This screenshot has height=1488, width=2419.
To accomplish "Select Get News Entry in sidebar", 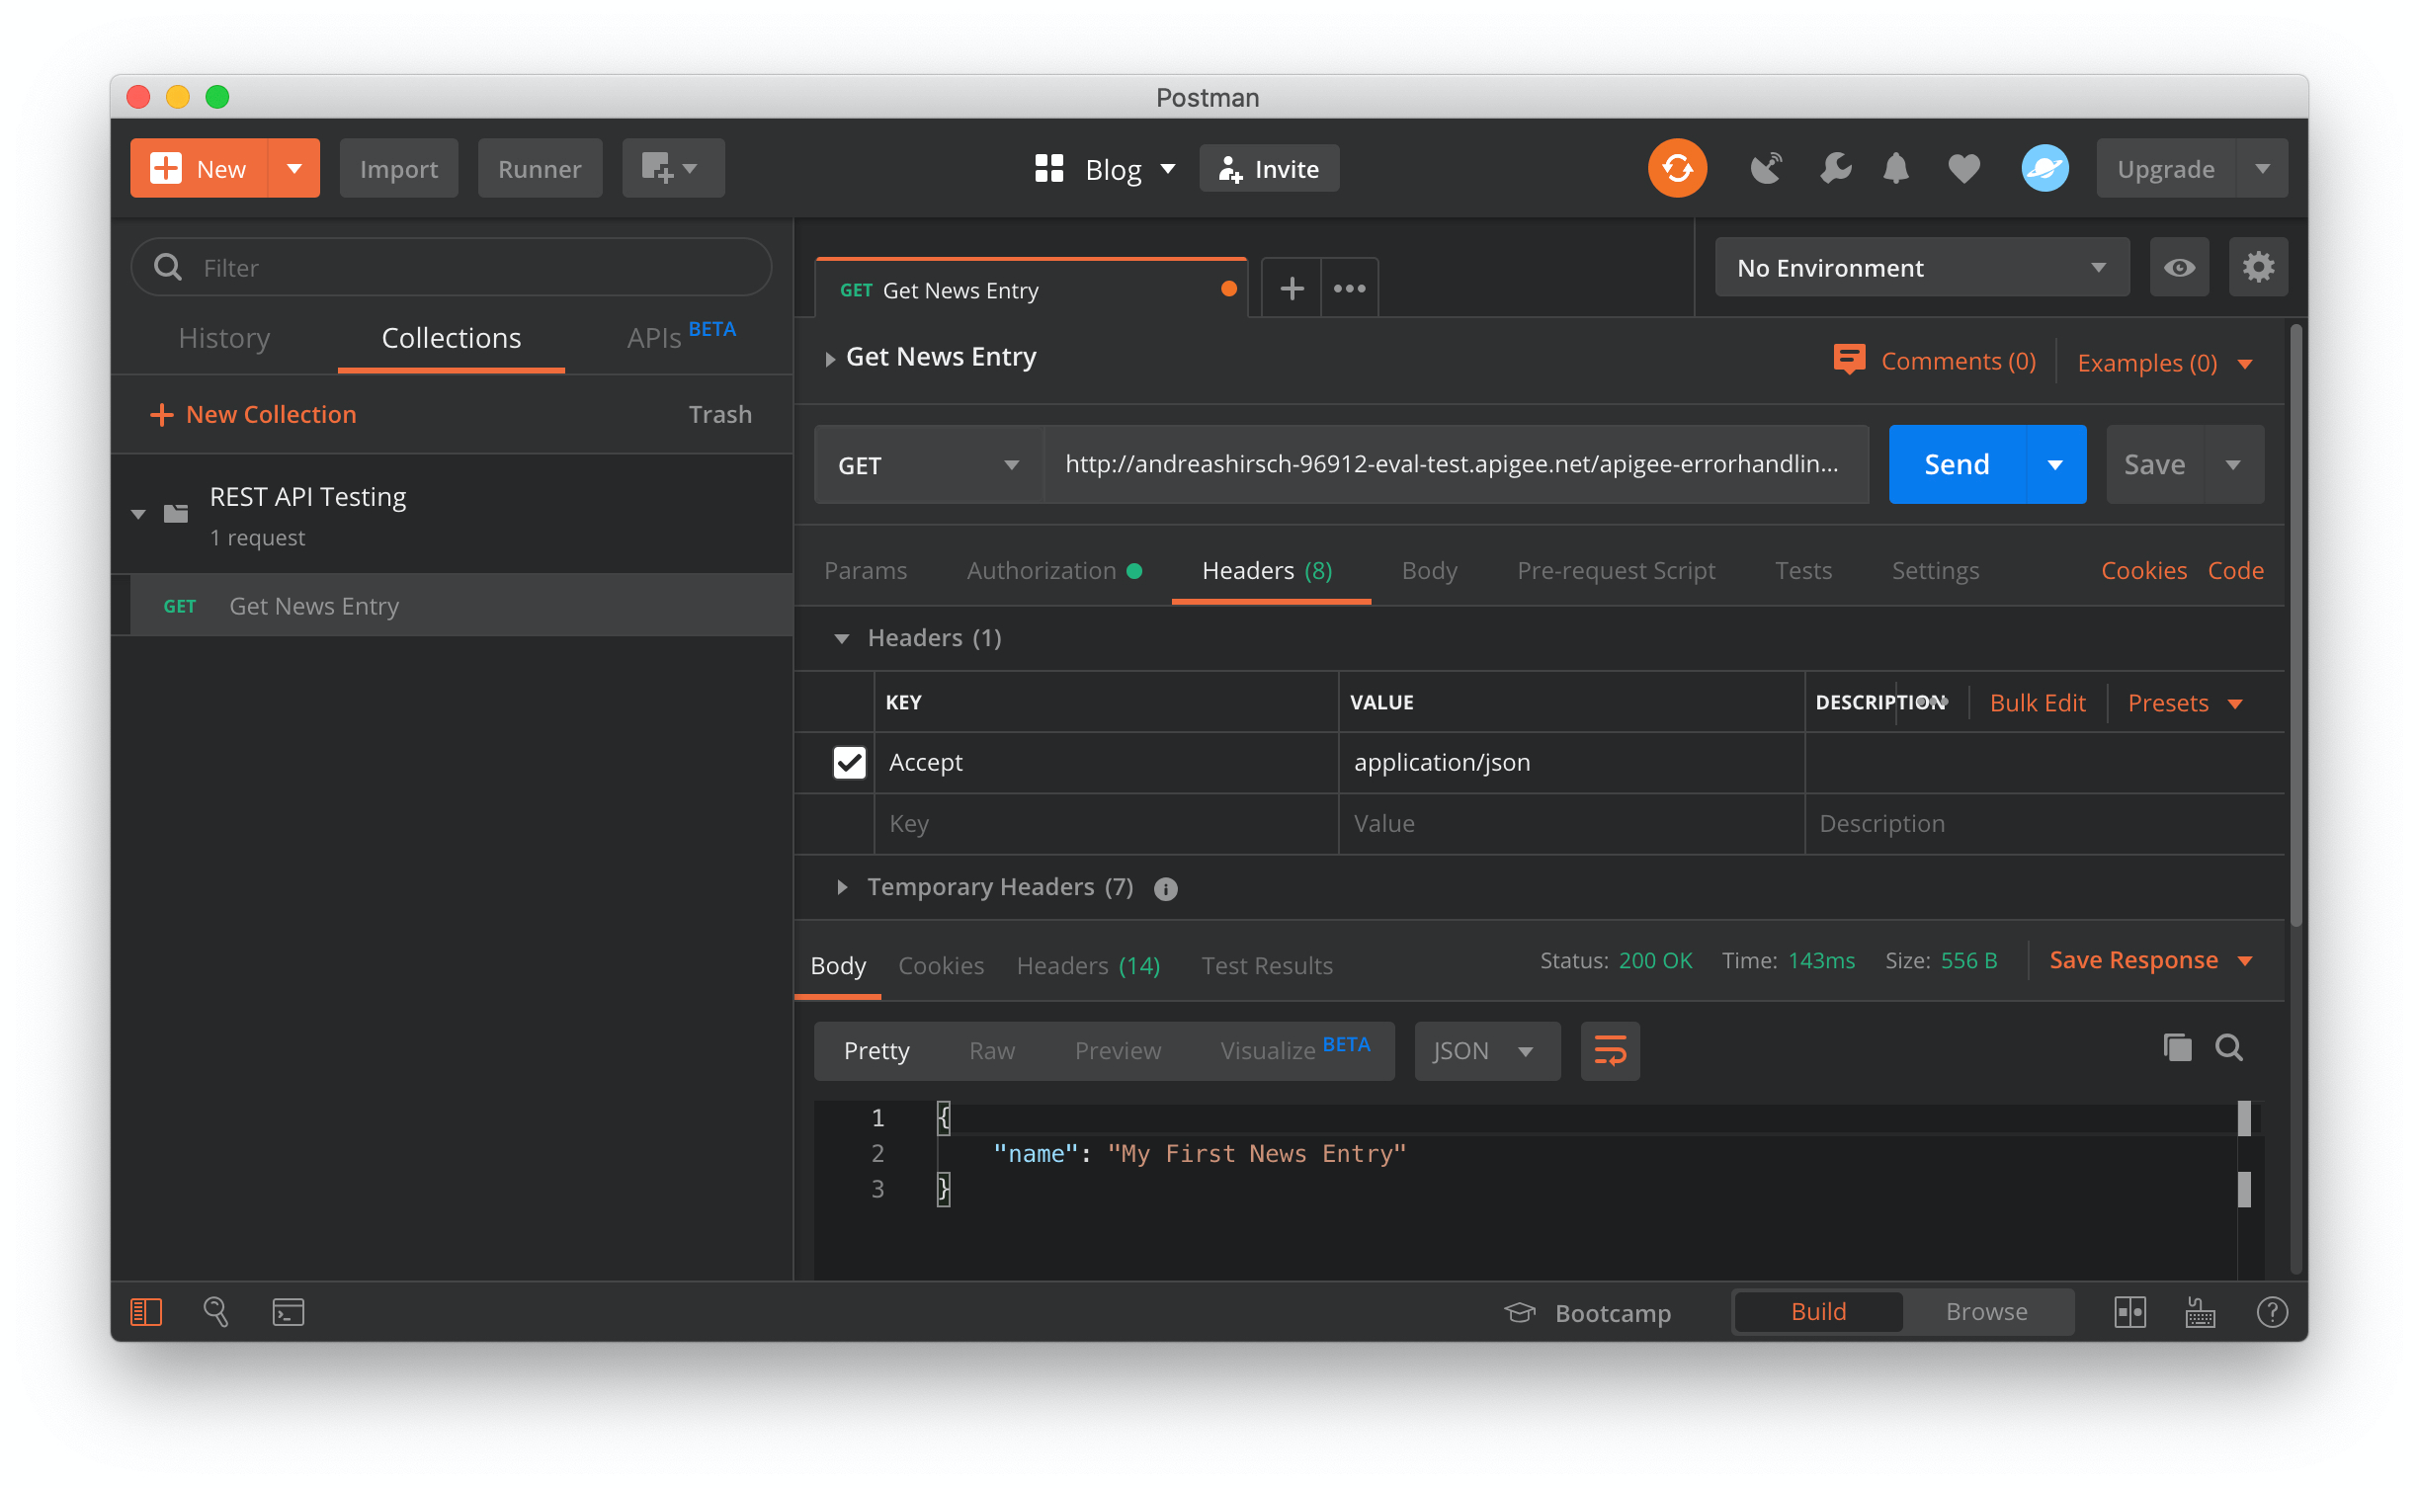I will click(462, 605).
